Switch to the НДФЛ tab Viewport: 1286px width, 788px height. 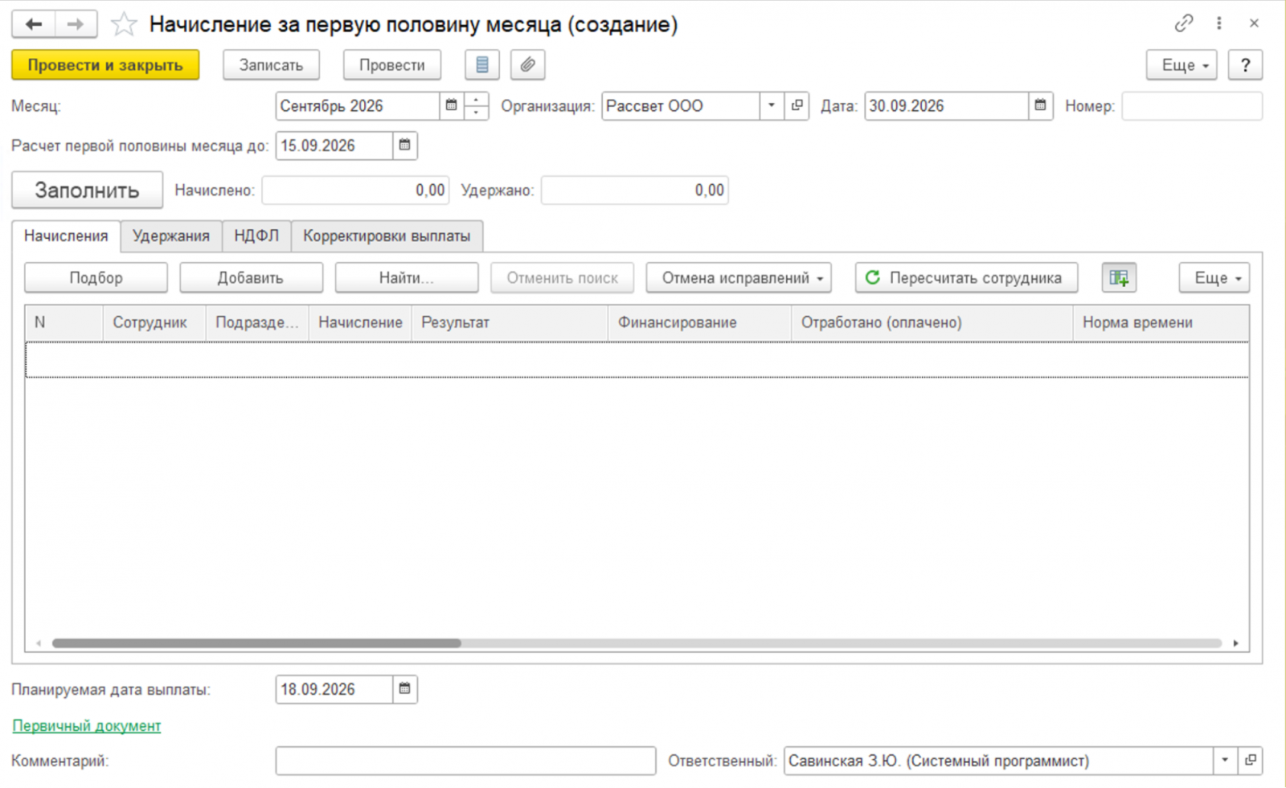pos(256,236)
